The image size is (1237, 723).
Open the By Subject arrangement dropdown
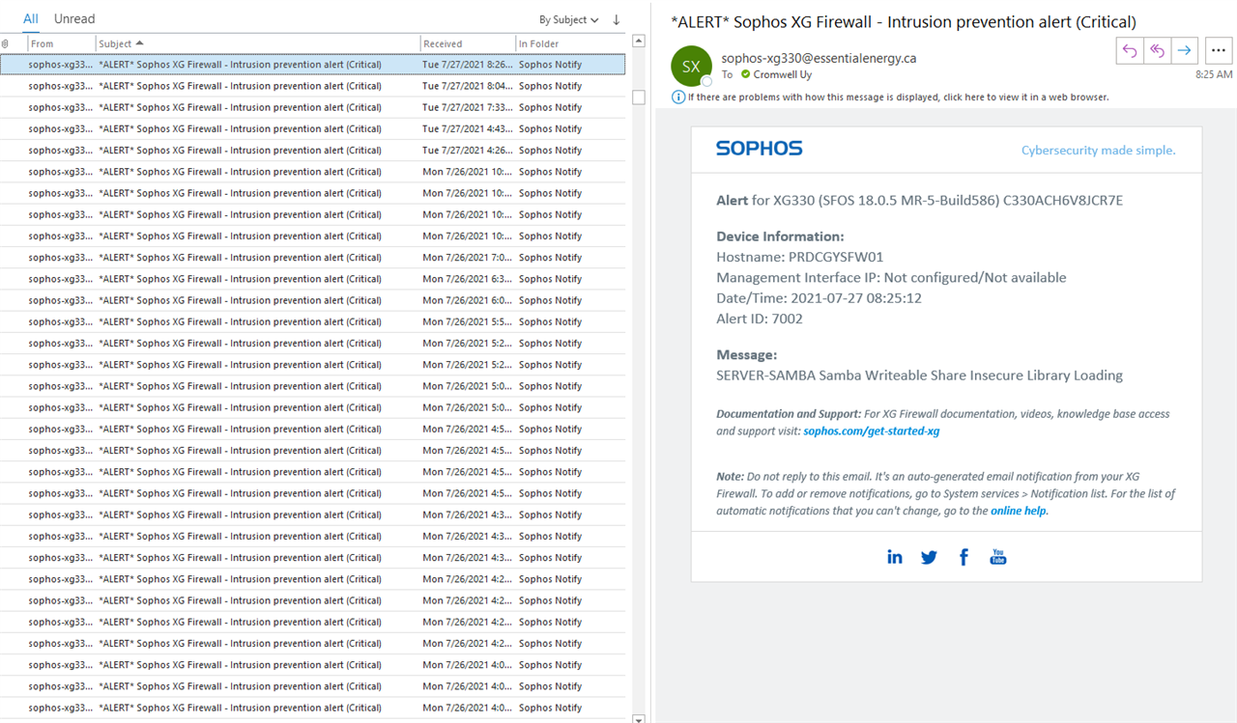[x=568, y=19]
